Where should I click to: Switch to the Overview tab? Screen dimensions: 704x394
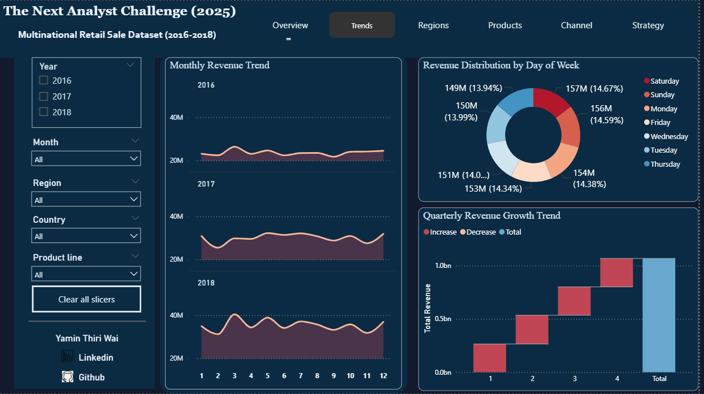[x=290, y=25]
